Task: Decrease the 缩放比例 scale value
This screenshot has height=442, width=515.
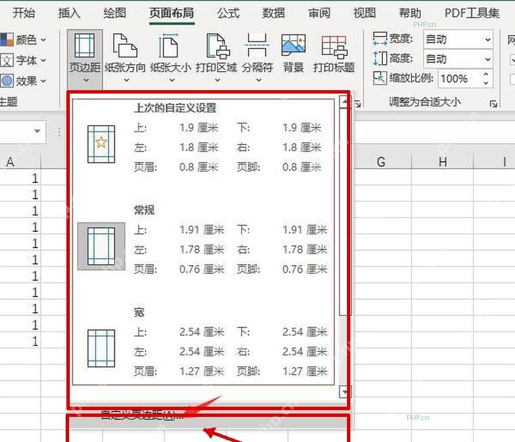Action: click(486, 83)
